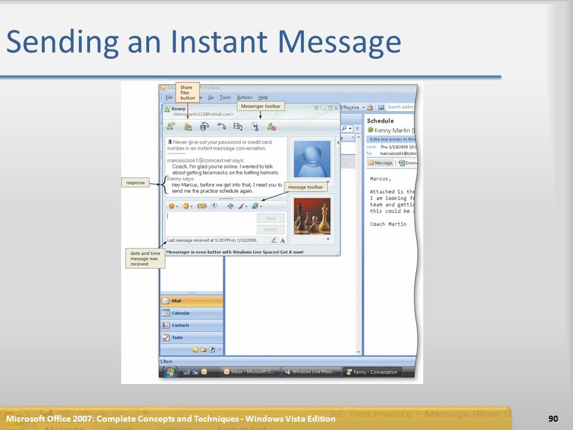The image size is (573, 430).
Task: Open the Tools menu in Outlook
Action: click(225, 97)
